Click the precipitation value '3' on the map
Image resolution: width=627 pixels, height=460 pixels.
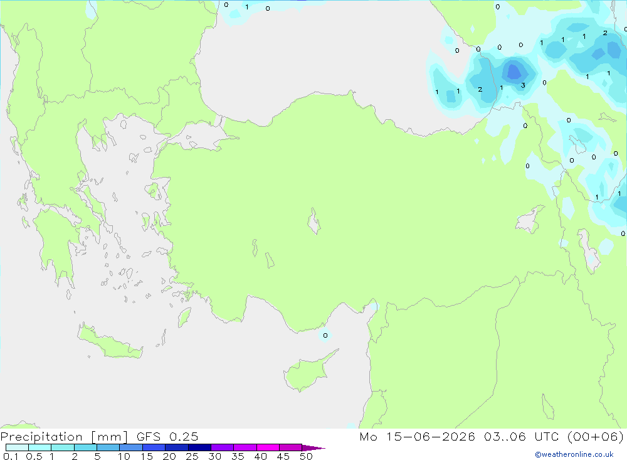523,85
